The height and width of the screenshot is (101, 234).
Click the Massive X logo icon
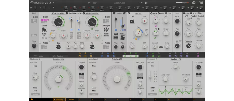tap(32, 3)
